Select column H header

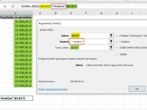pos(117,13)
